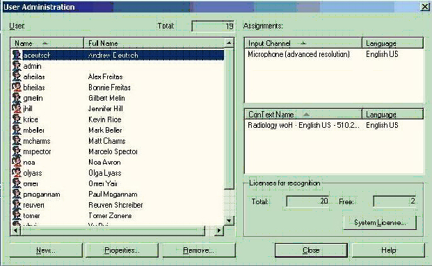Select full name Bonnie Freitas
The height and width of the screenshot is (266, 432).
pyautogui.click(x=109, y=88)
